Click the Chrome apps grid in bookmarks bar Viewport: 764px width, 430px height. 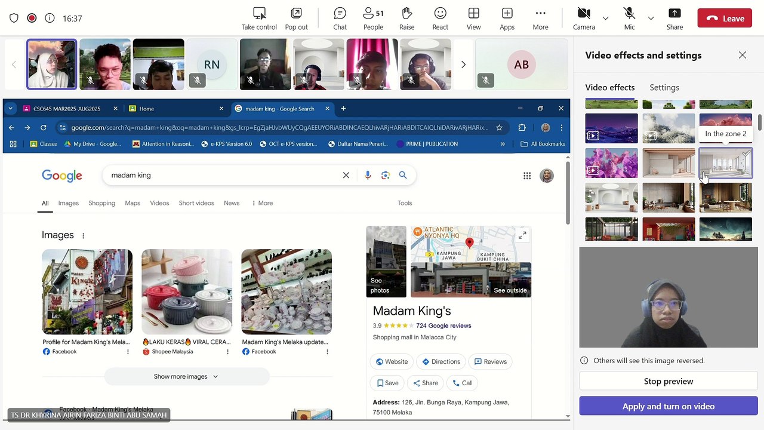(x=13, y=144)
